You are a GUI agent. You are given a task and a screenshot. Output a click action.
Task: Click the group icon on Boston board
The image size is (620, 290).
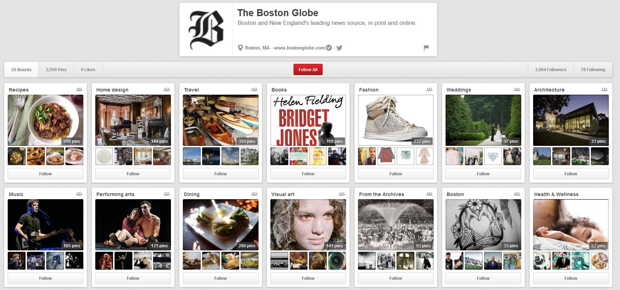coord(517,194)
